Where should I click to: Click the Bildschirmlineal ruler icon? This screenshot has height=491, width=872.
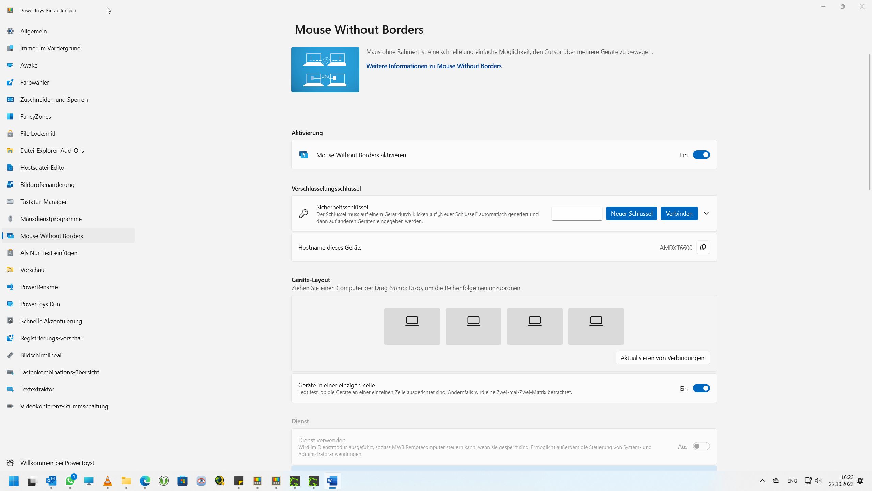click(10, 355)
